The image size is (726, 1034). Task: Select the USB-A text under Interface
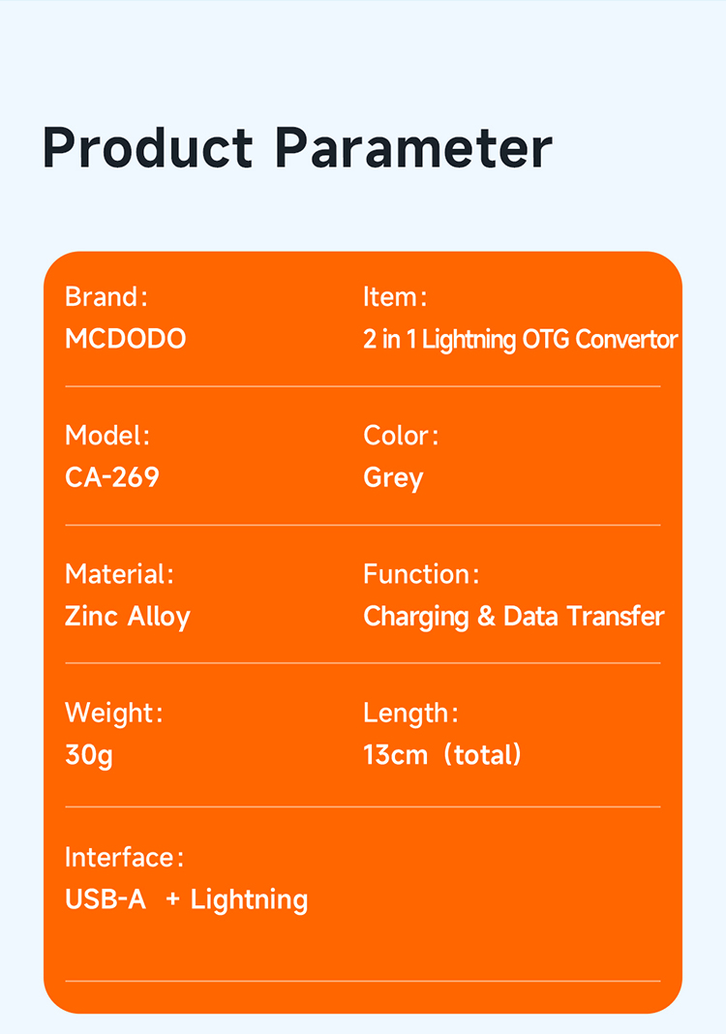click(106, 899)
